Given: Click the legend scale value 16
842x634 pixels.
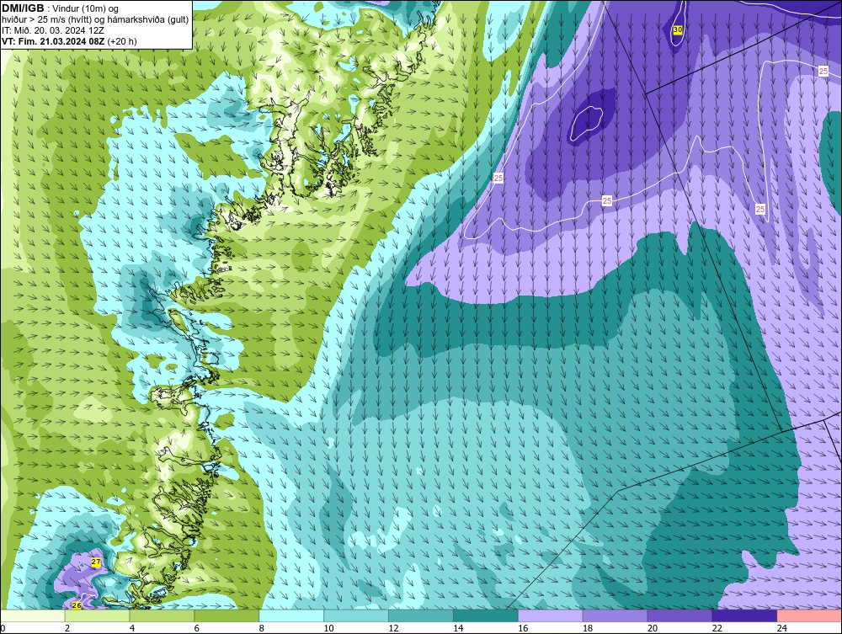Looking at the screenshot, I should click(523, 628).
